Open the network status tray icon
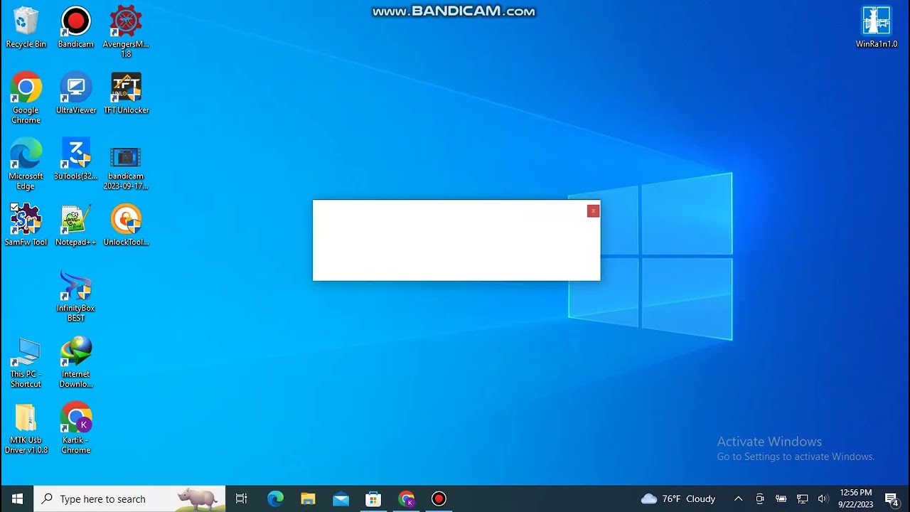This screenshot has height=512, width=910. point(803,498)
